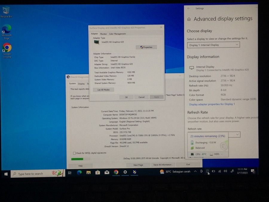Click the List All Modes button
269x202 pixels.
(x=103, y=89)
